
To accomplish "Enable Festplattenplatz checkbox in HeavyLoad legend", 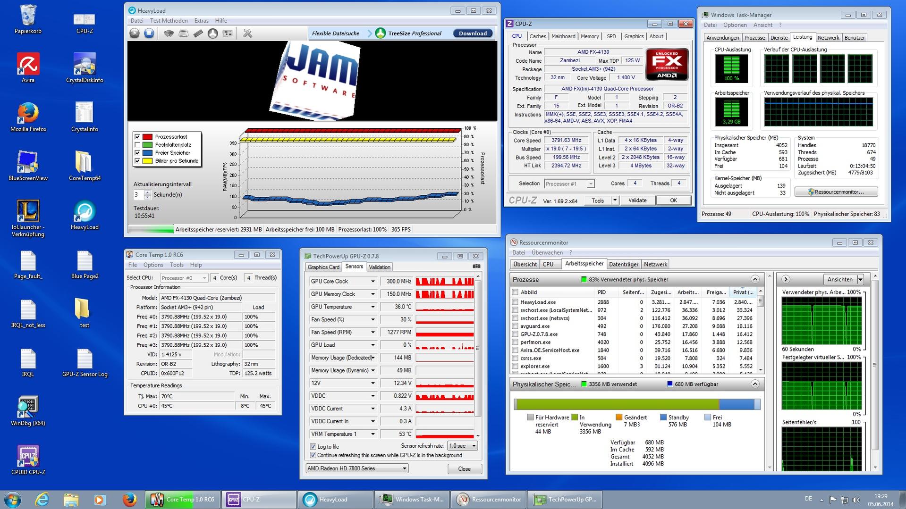I will [x=137, y=145].
